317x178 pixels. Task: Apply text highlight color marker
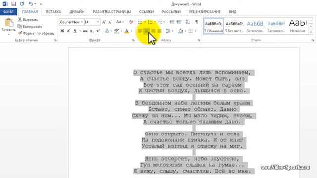(x=117, y=31)
